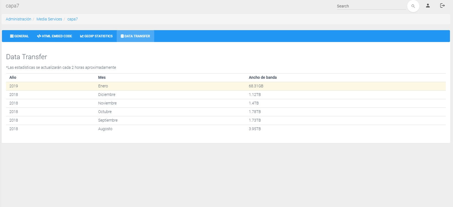453x207 pixels.
Task: Select the Diciembre month cell
Action: (107, 95)
